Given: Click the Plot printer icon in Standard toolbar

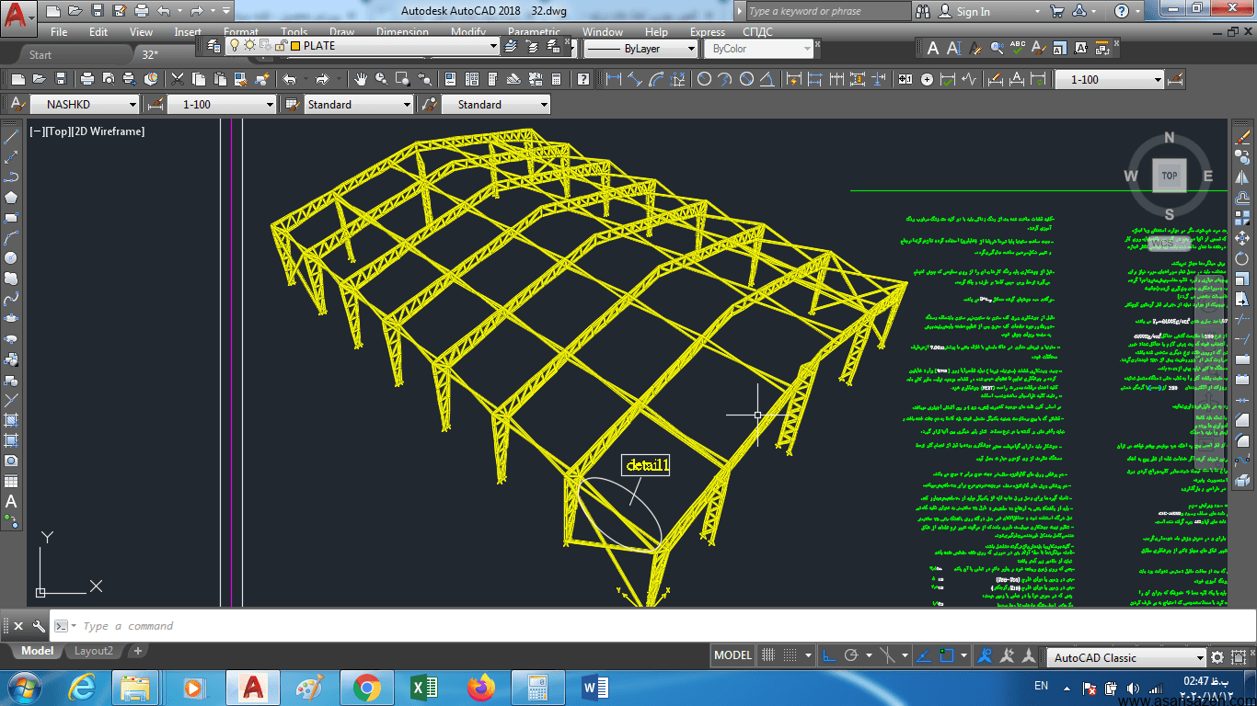Looking at the screenshot, I should pos(87,79).
